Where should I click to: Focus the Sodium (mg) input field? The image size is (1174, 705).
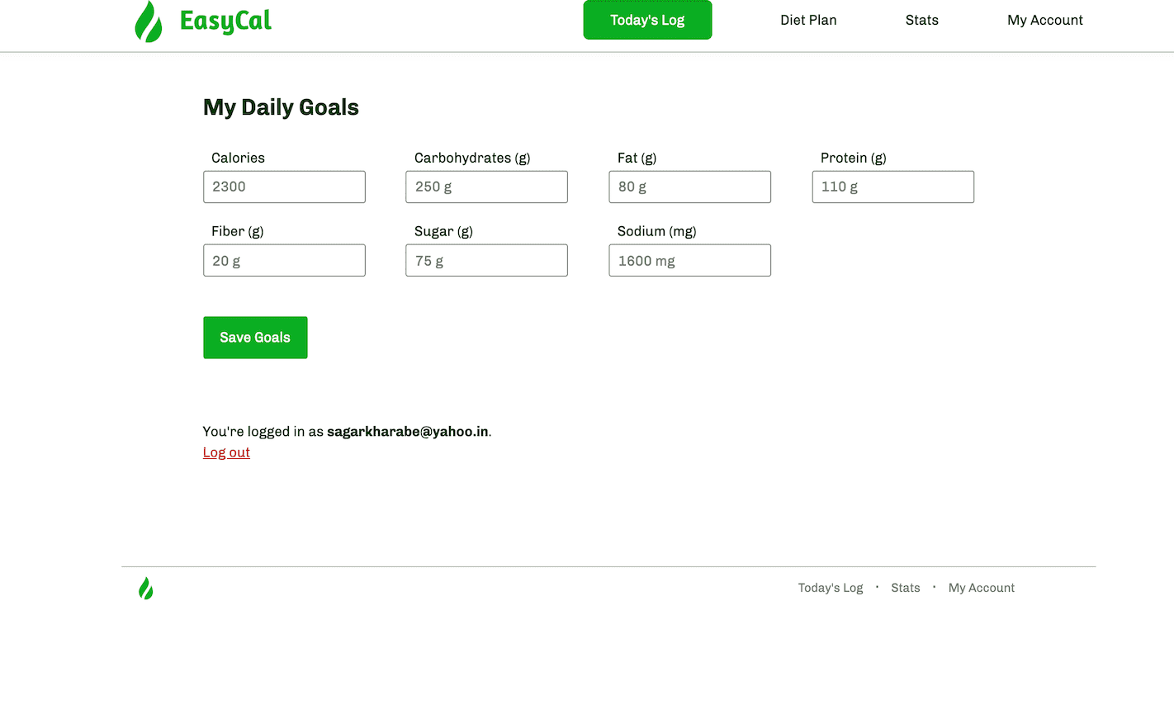[689, 260]
